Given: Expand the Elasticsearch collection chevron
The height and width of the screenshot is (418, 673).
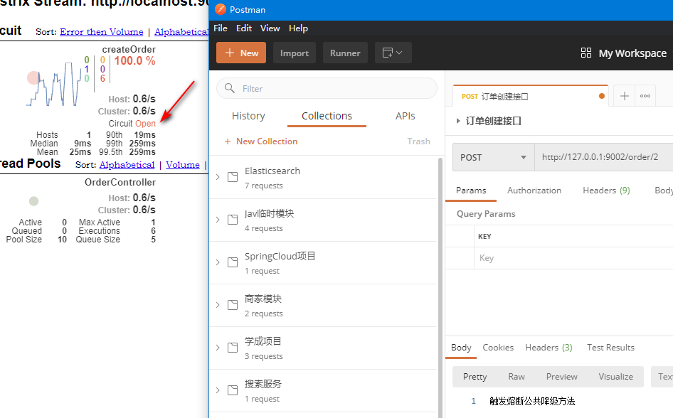Looking at the screenshot, I should click(218, 177).
